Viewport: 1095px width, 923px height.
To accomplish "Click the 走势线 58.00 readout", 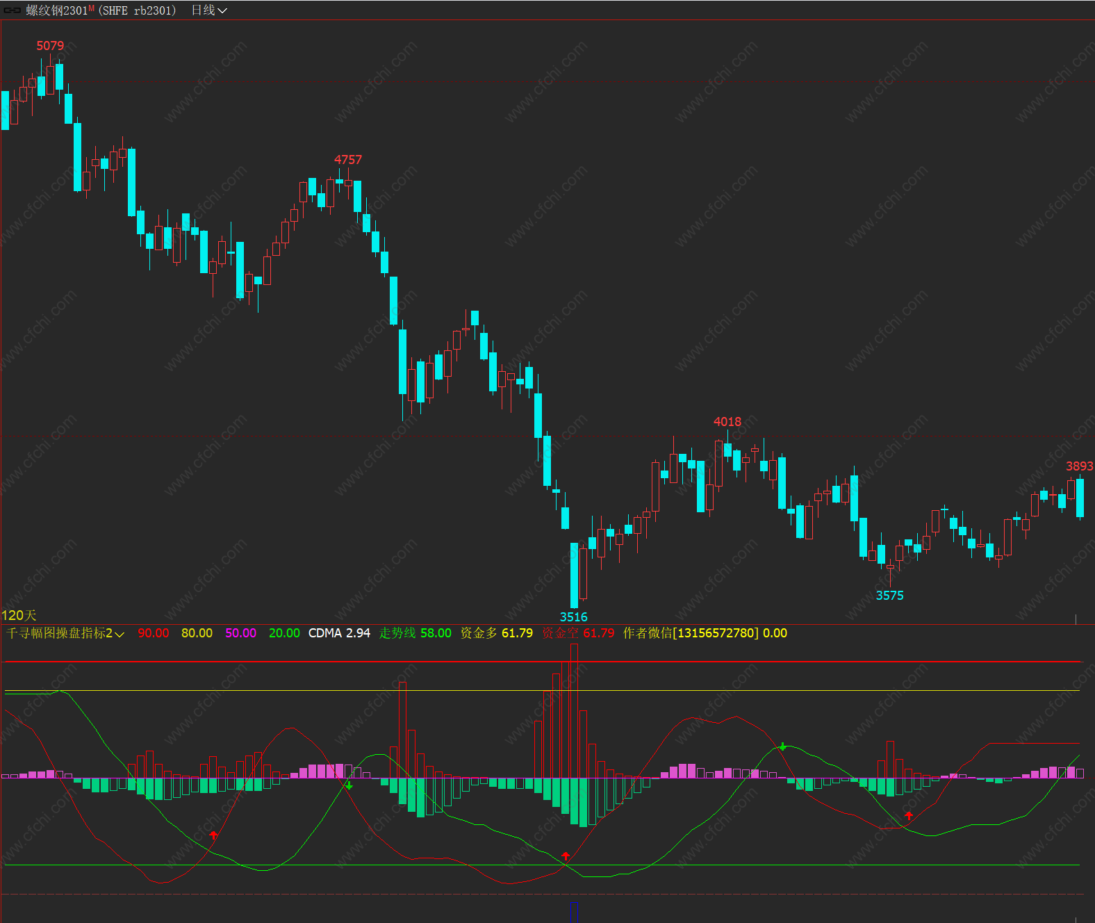I will point(415,633).
